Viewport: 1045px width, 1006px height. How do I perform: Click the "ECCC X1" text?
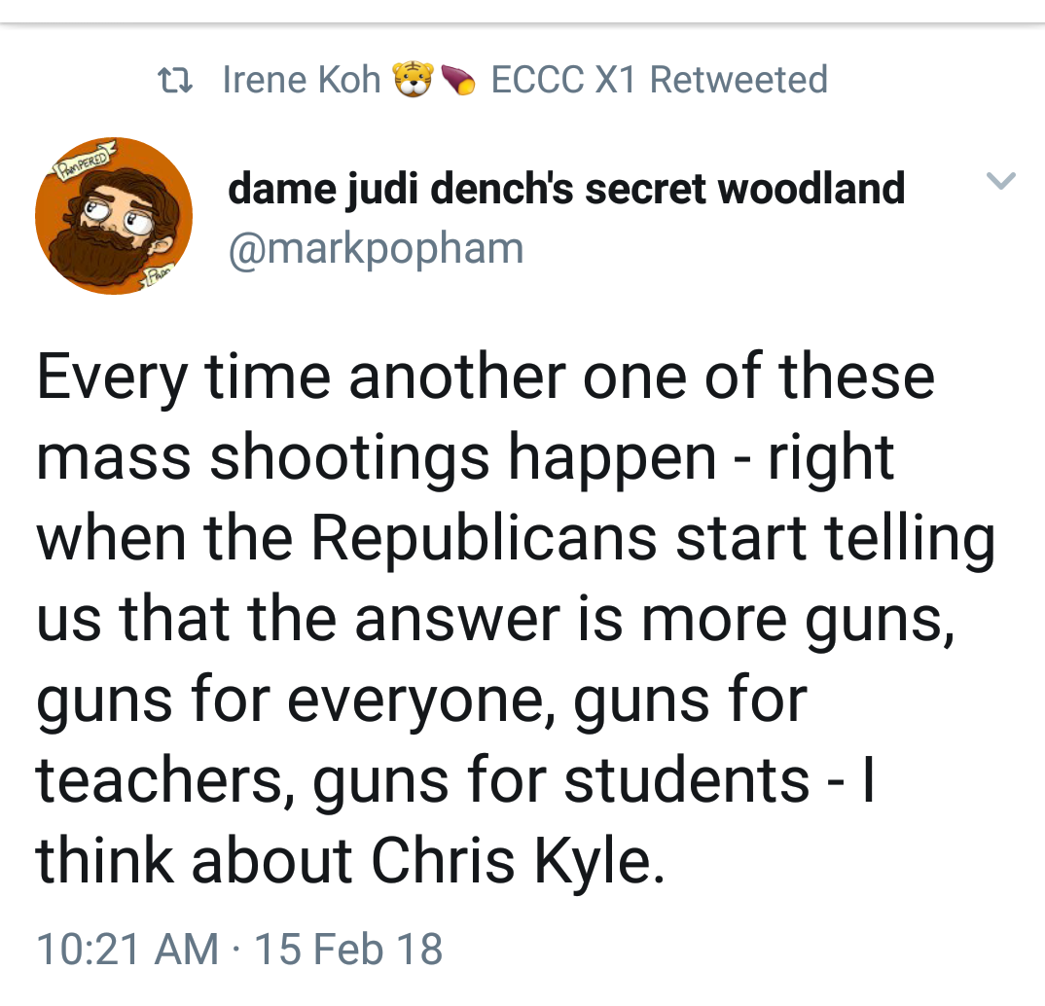[562, 80]
